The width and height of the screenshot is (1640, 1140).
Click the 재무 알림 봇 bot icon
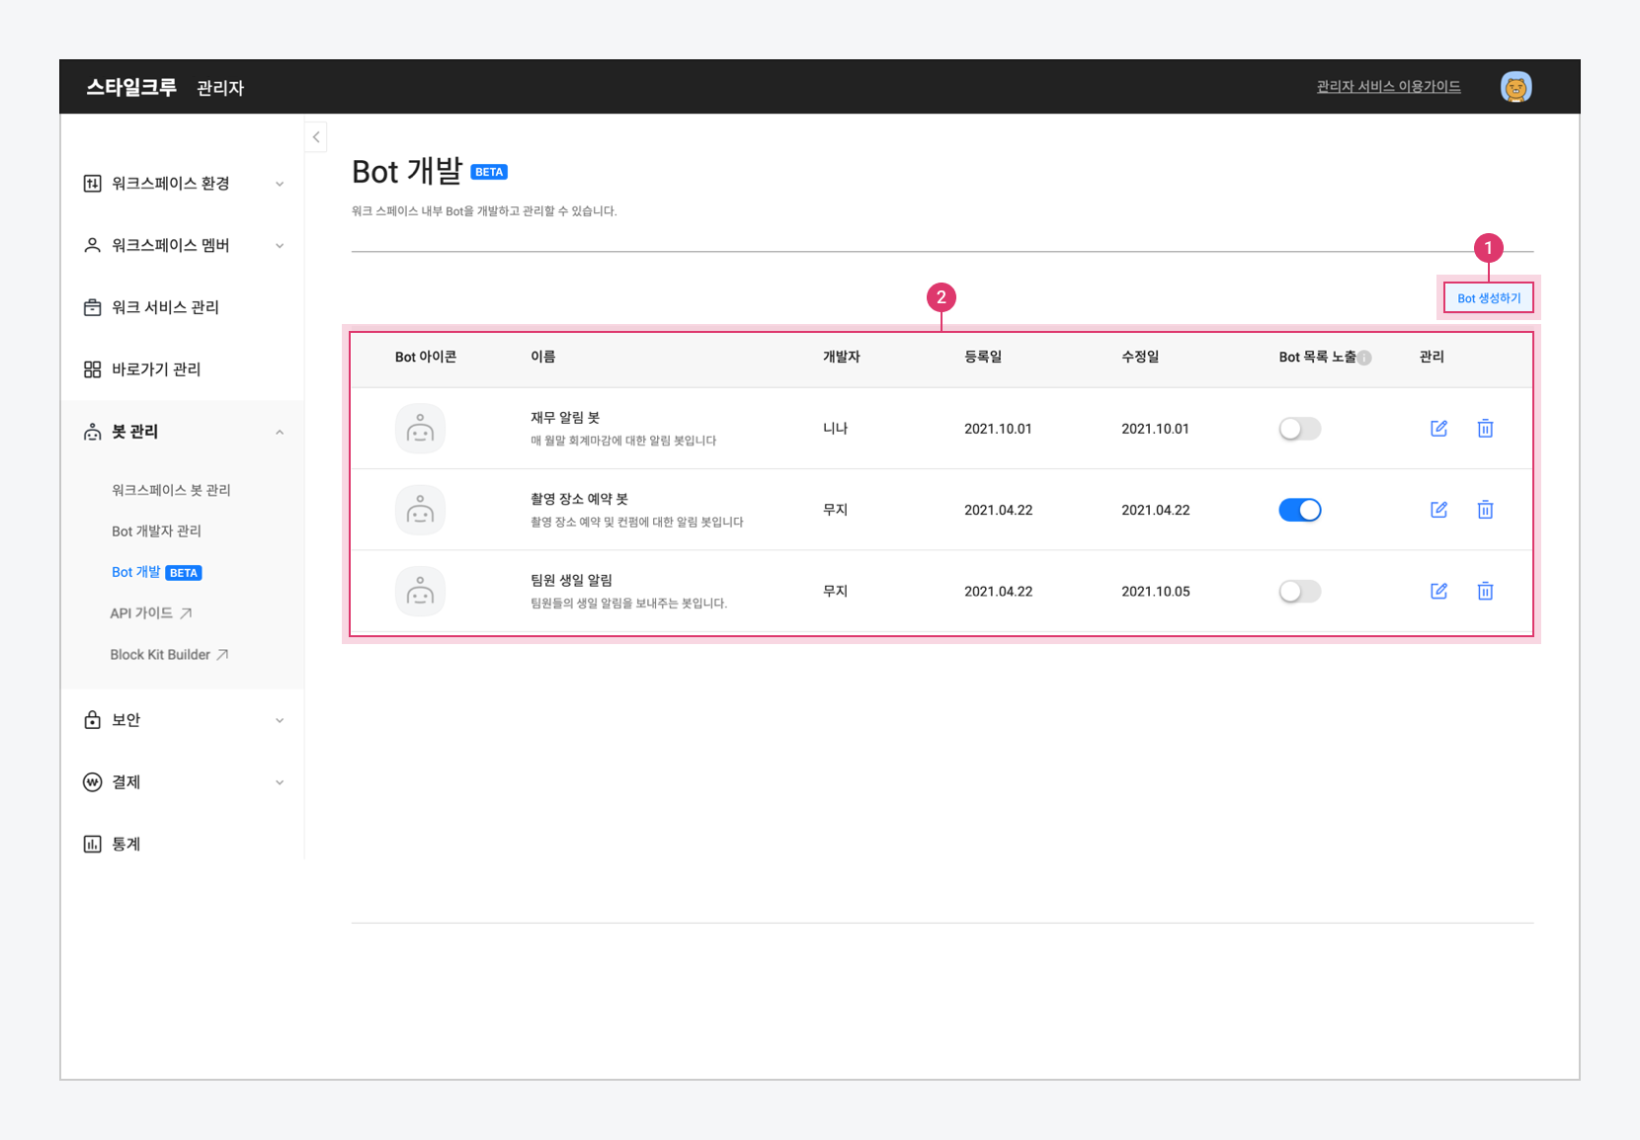420,429
